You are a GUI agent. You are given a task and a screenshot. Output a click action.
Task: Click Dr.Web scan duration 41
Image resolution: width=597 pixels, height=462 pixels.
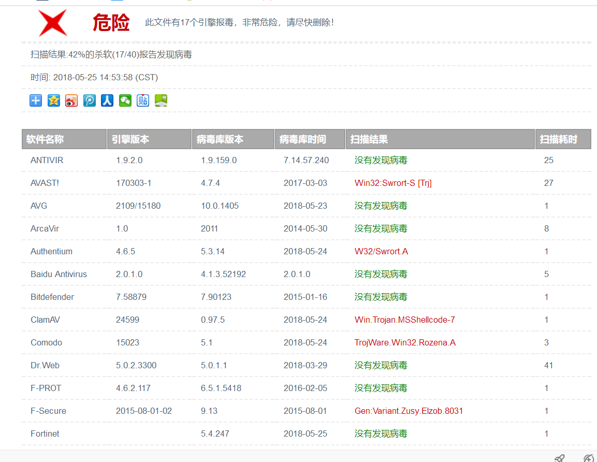pos(549,366)
